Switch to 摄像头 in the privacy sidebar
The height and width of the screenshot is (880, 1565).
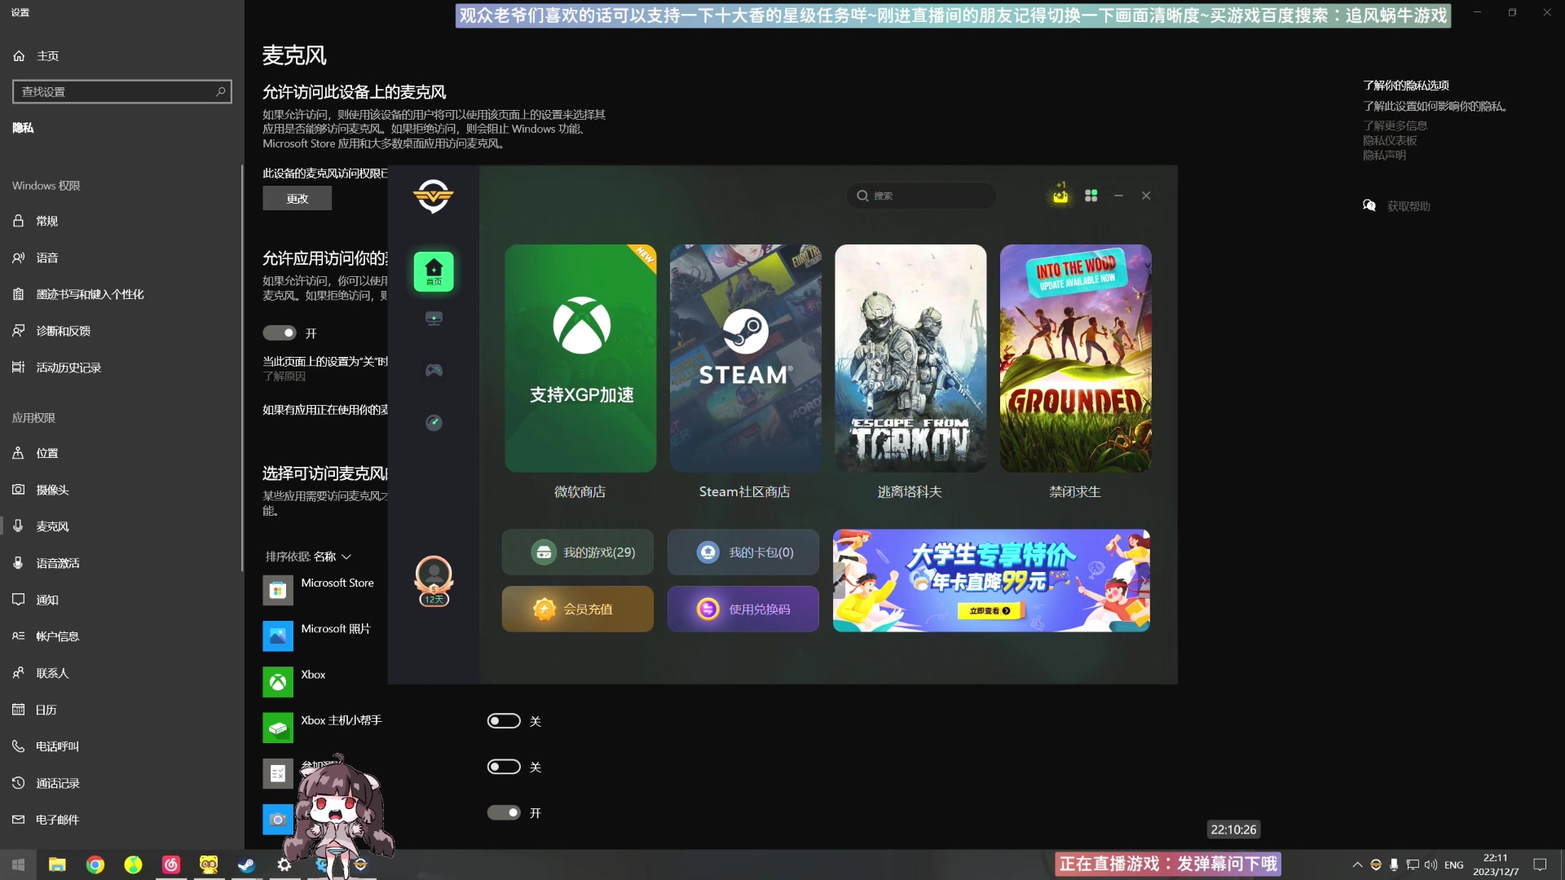[52, 490]
